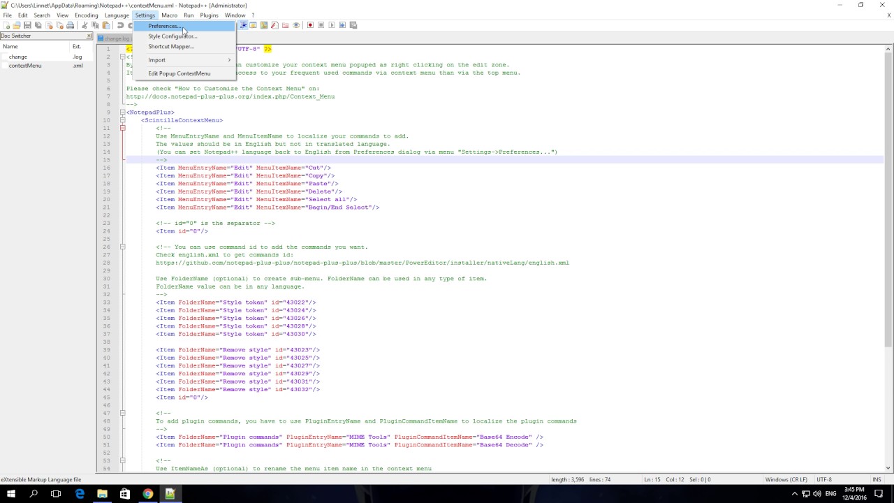
Task: Click the Copy toolbar icon
Action: (96, 25)
